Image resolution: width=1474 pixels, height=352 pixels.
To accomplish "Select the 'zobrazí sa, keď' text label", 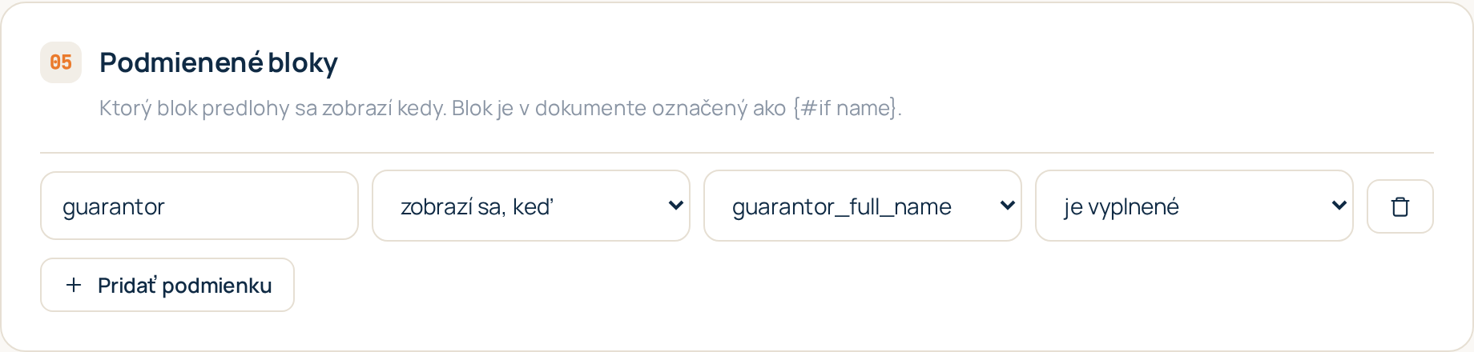I will (477, 206).
